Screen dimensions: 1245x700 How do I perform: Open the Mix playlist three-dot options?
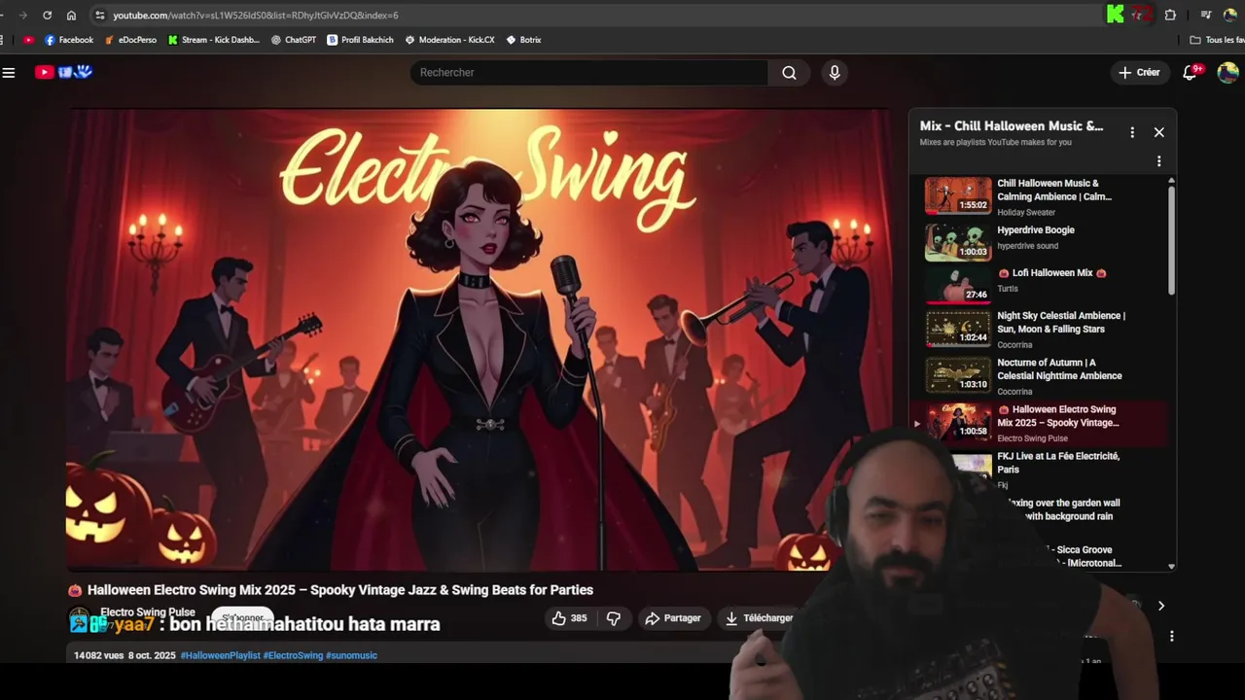1132,132
